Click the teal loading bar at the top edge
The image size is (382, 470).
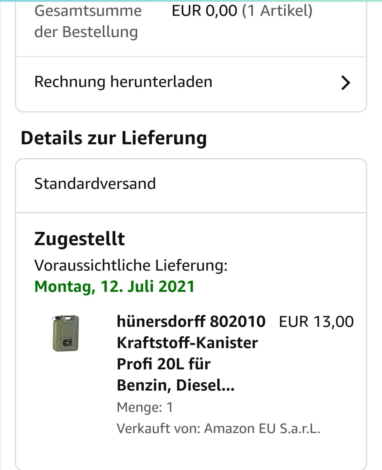pyautogui.click(x=191, y=1)
